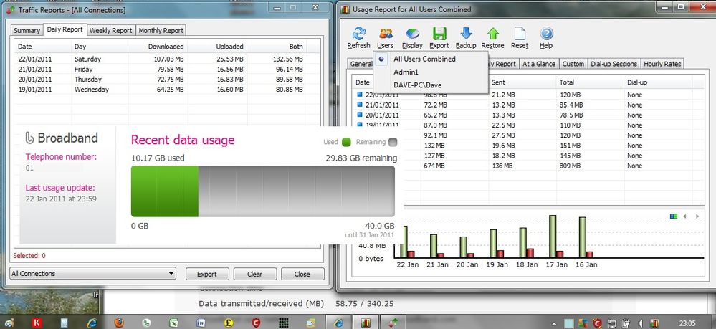Switch to the Daily Report tab
This screenshot has width=716, height=329.
coord(65,29)
